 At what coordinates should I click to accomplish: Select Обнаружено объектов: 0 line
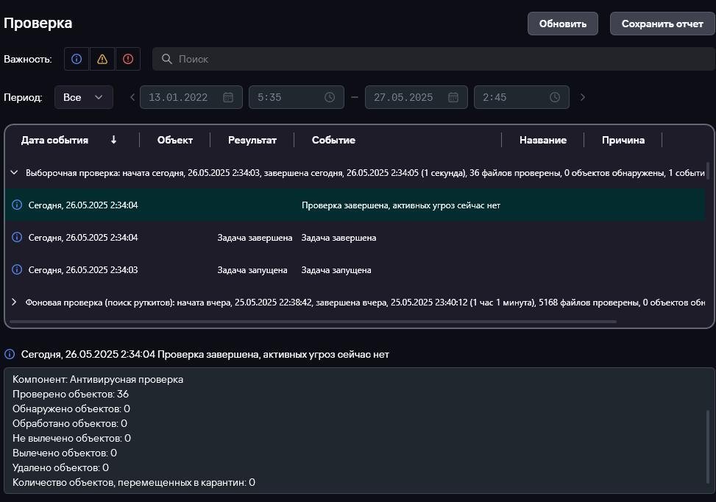click(x=71, y=409)
